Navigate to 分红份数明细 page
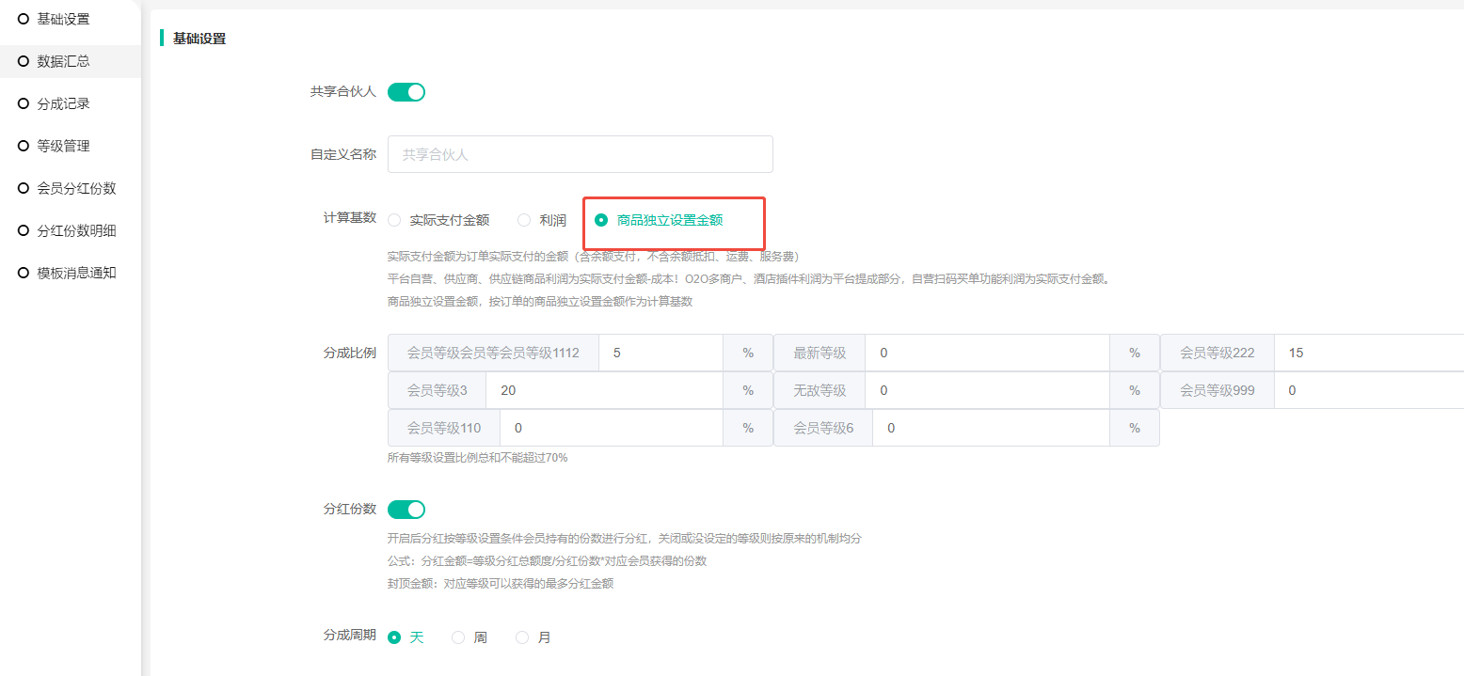Screen dimensions: 1464x676 coord(76,230)
